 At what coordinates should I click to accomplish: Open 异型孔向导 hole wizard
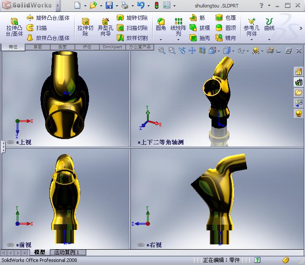click(105, 27)
